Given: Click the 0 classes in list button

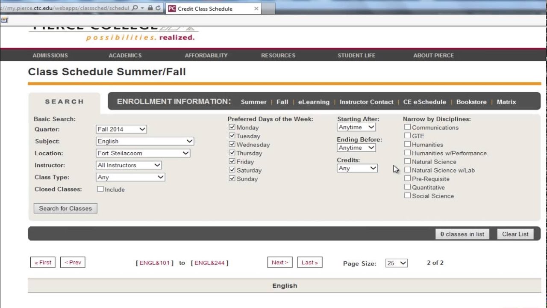Looking at the screenshot, I should coord(462,234).
